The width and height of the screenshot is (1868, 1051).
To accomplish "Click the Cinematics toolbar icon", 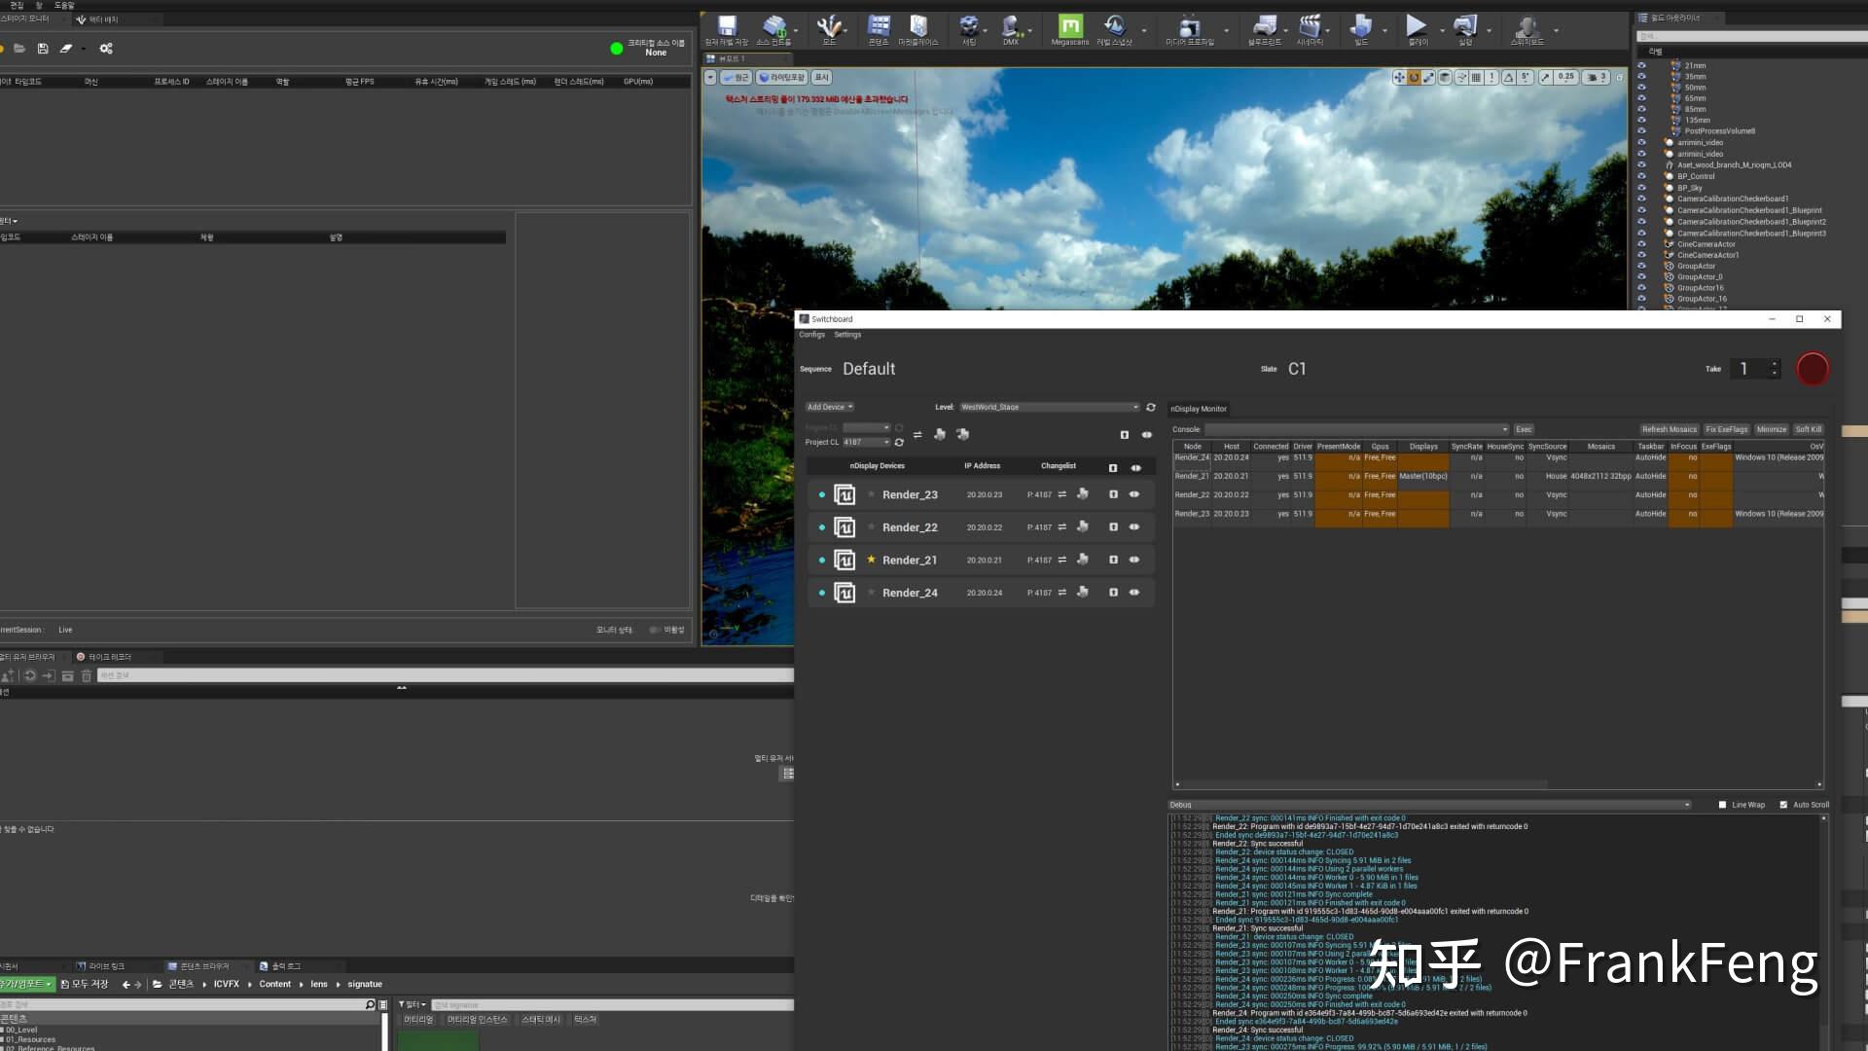I will (x=1311, y=29).
